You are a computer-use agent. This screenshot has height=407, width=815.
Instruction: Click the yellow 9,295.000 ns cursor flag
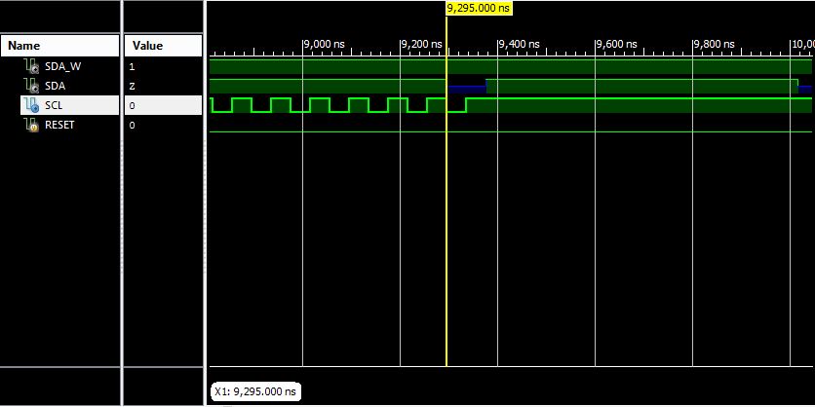tap(478, 8)
